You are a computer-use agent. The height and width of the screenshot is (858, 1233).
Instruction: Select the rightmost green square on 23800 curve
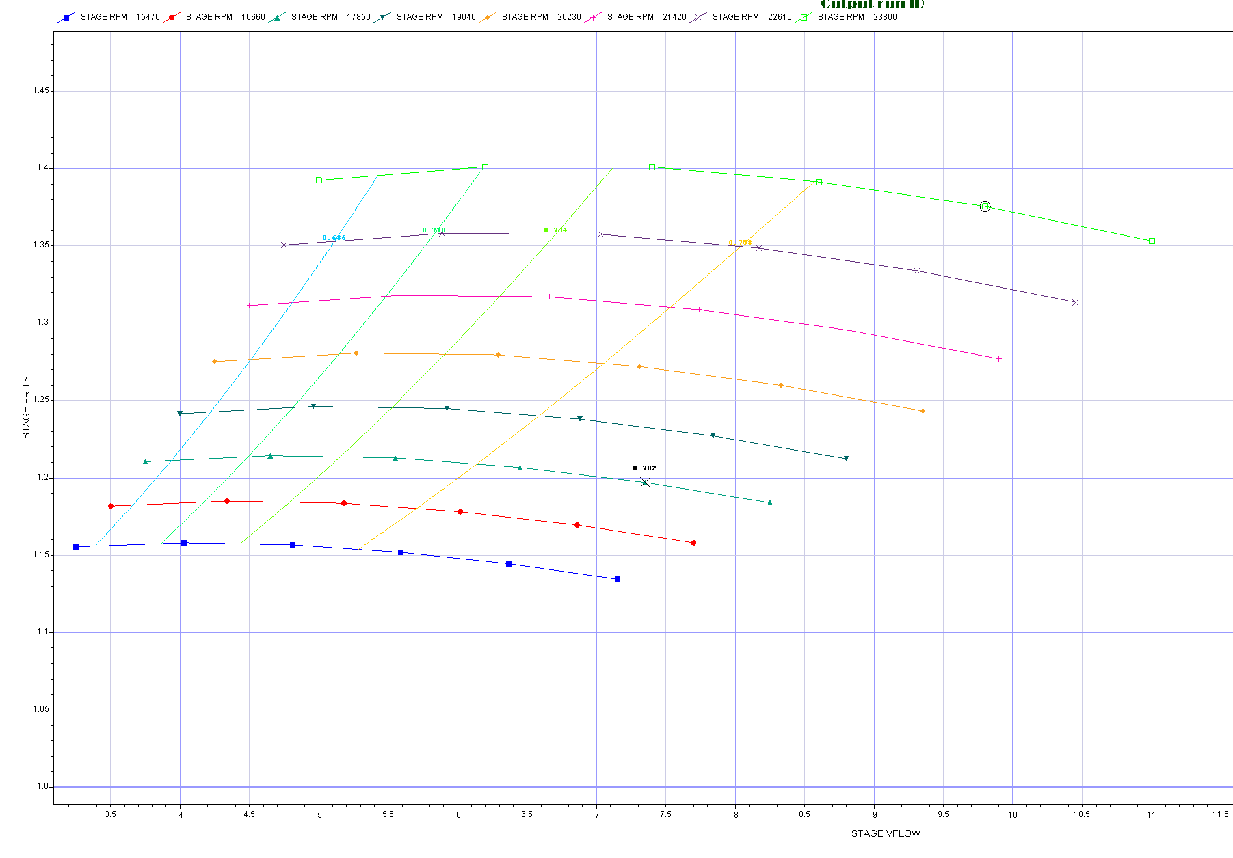[x=1152, y=241]
